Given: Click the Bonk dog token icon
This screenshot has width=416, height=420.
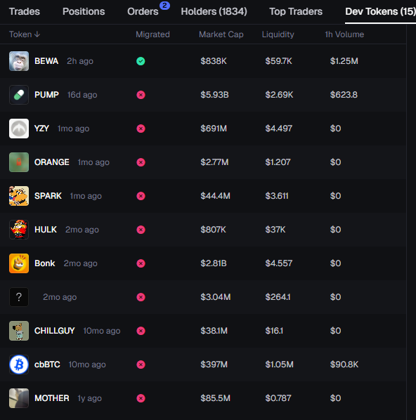Looking at the screenshot, I should point(19,263).
